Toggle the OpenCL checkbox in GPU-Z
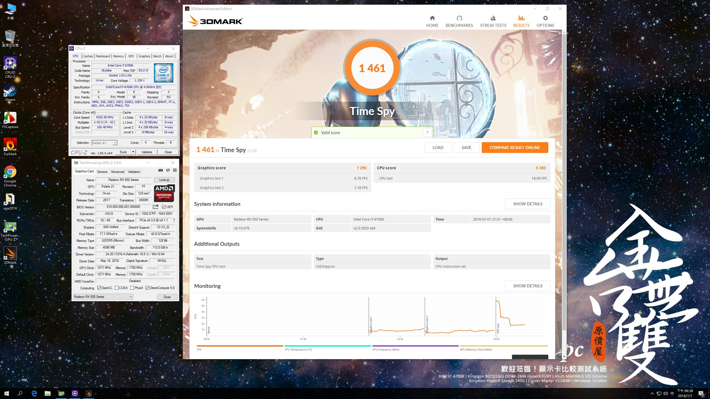 click(x=99, y=288)
